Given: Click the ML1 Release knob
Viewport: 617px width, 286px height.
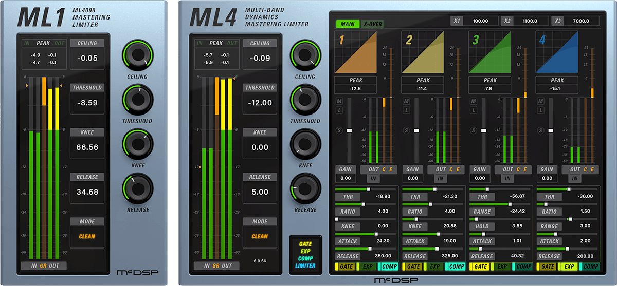Looking at the screenshot, I should pyautogui.click(x=137, y=189).
